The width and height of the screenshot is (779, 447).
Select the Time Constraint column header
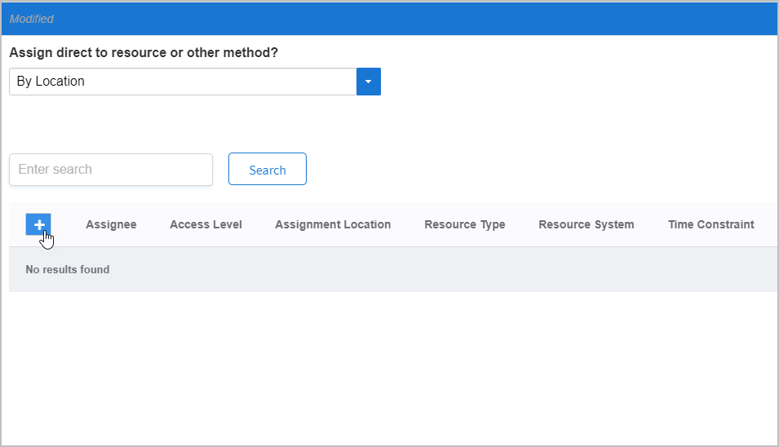click(x=710, y=224)
